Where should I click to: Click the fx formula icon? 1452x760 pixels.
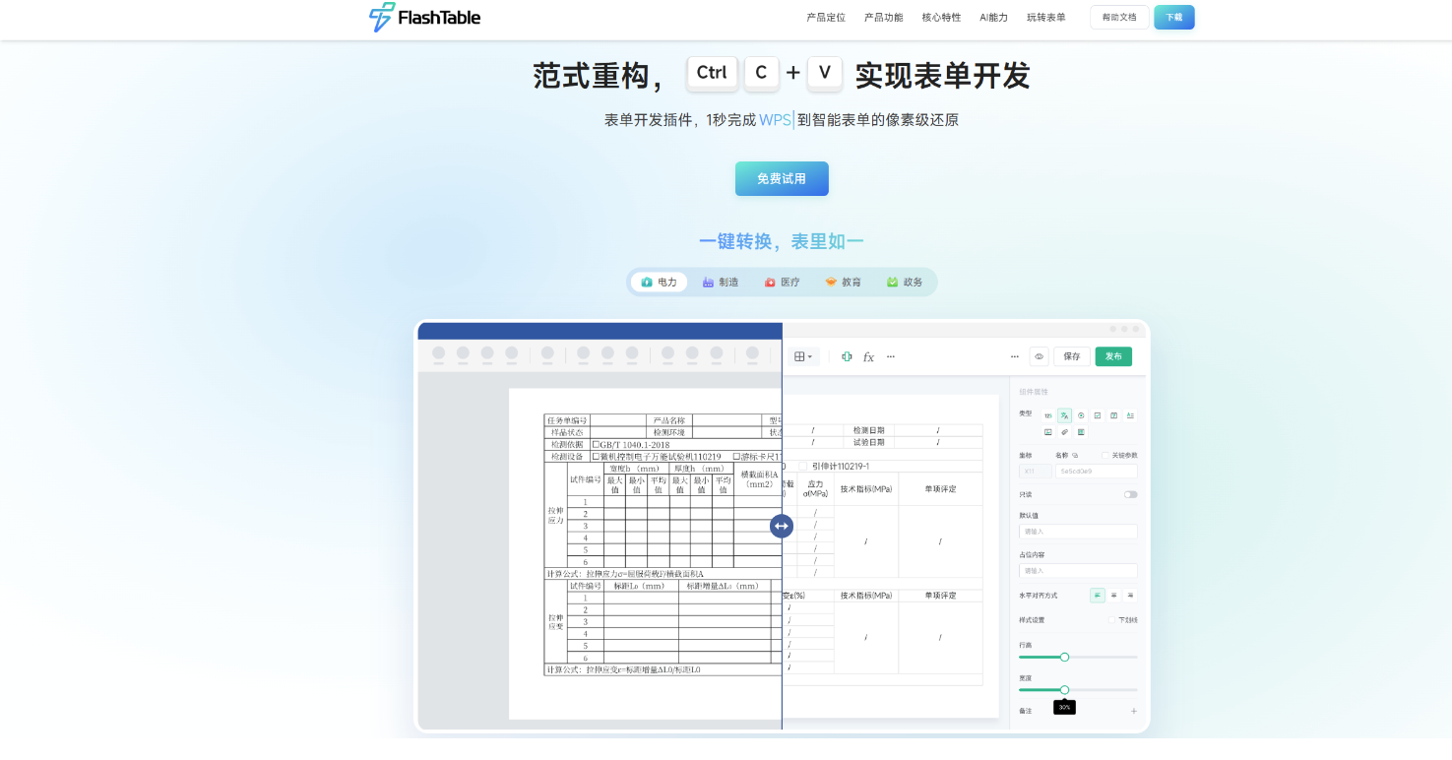[x=868, y=357]
